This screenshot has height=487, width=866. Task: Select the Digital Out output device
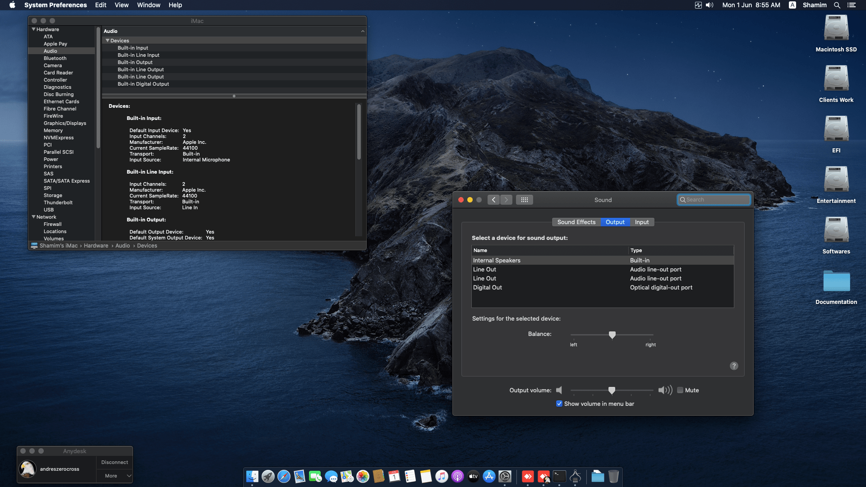(x=603, y=287)
